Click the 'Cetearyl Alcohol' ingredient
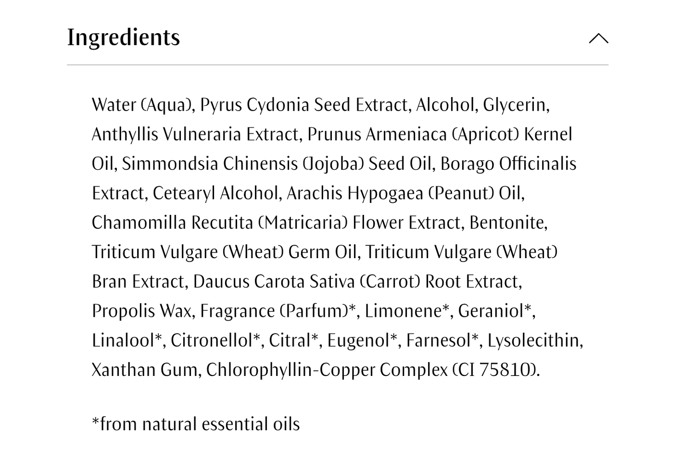The image size is (695, 462). (x=216, y=193)
